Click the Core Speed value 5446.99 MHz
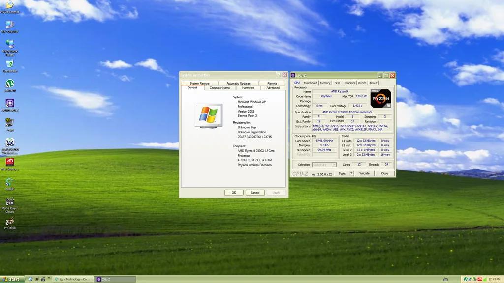The height and width of the screenshot is (283, 504). click(x=324, y=141)
